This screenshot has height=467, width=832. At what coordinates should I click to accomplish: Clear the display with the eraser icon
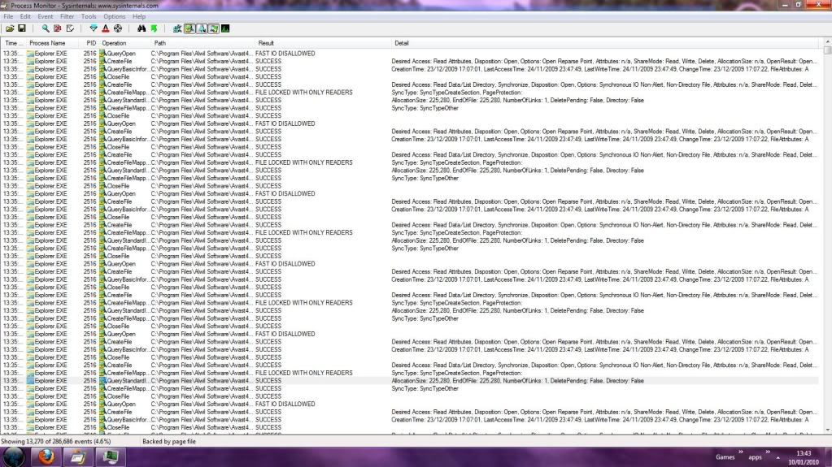coord(69,28)
